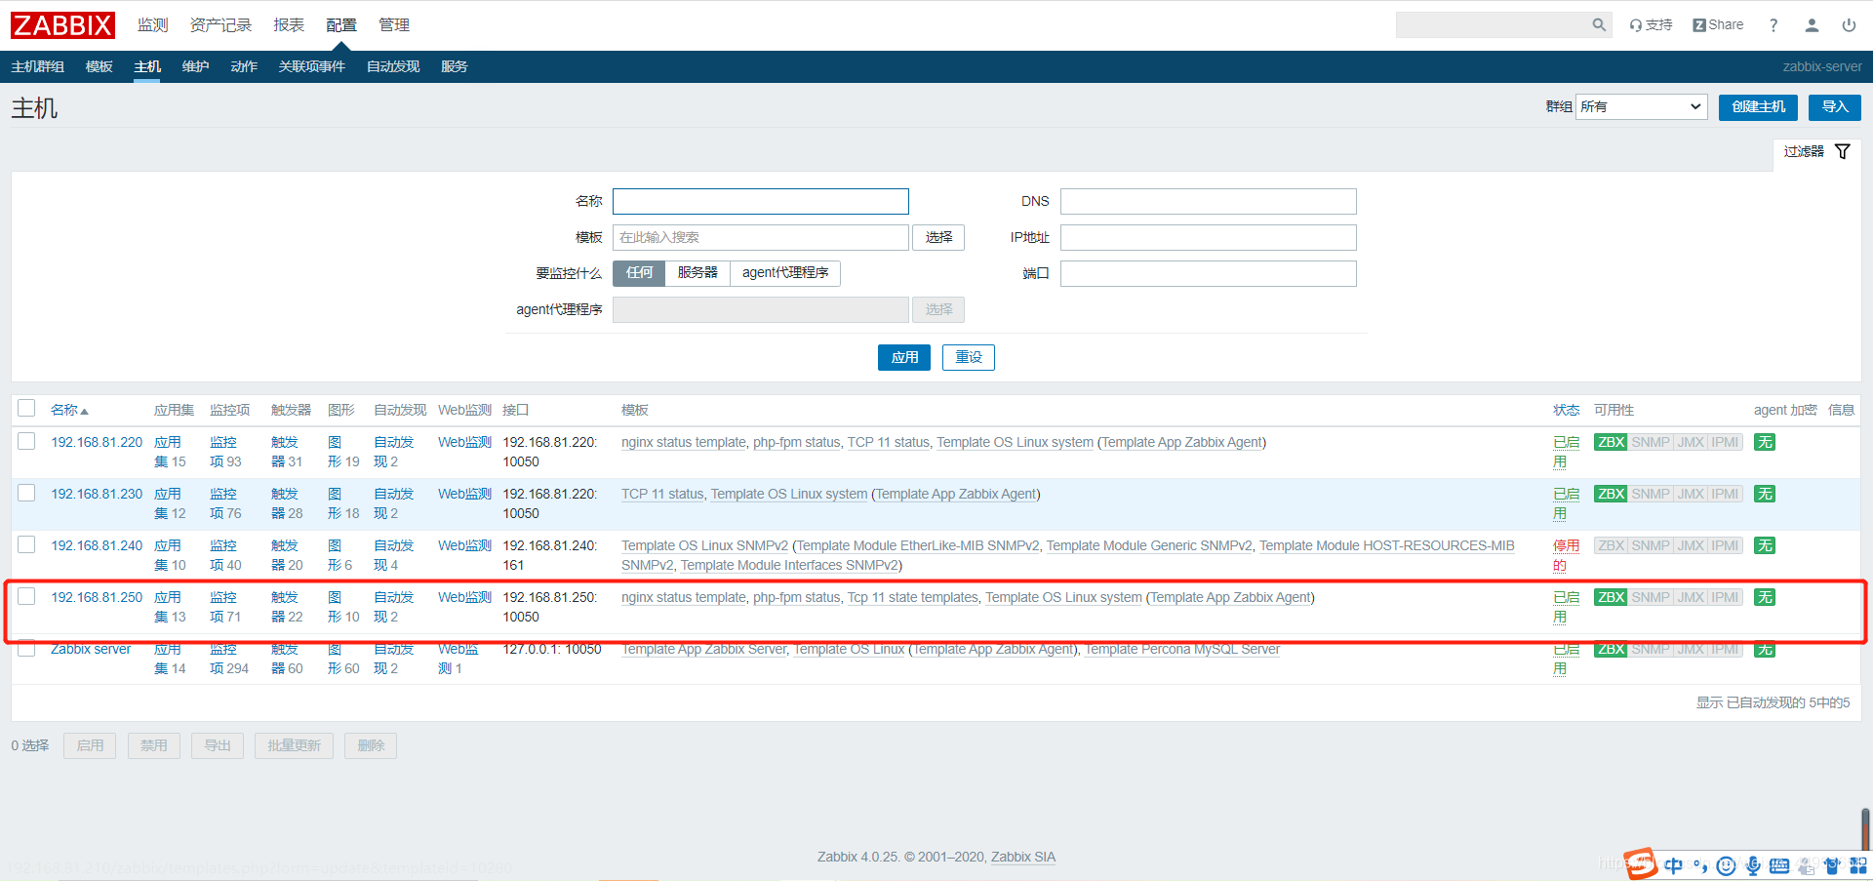Switch to 主机群组 submenu tab

[x=38, y=66]
